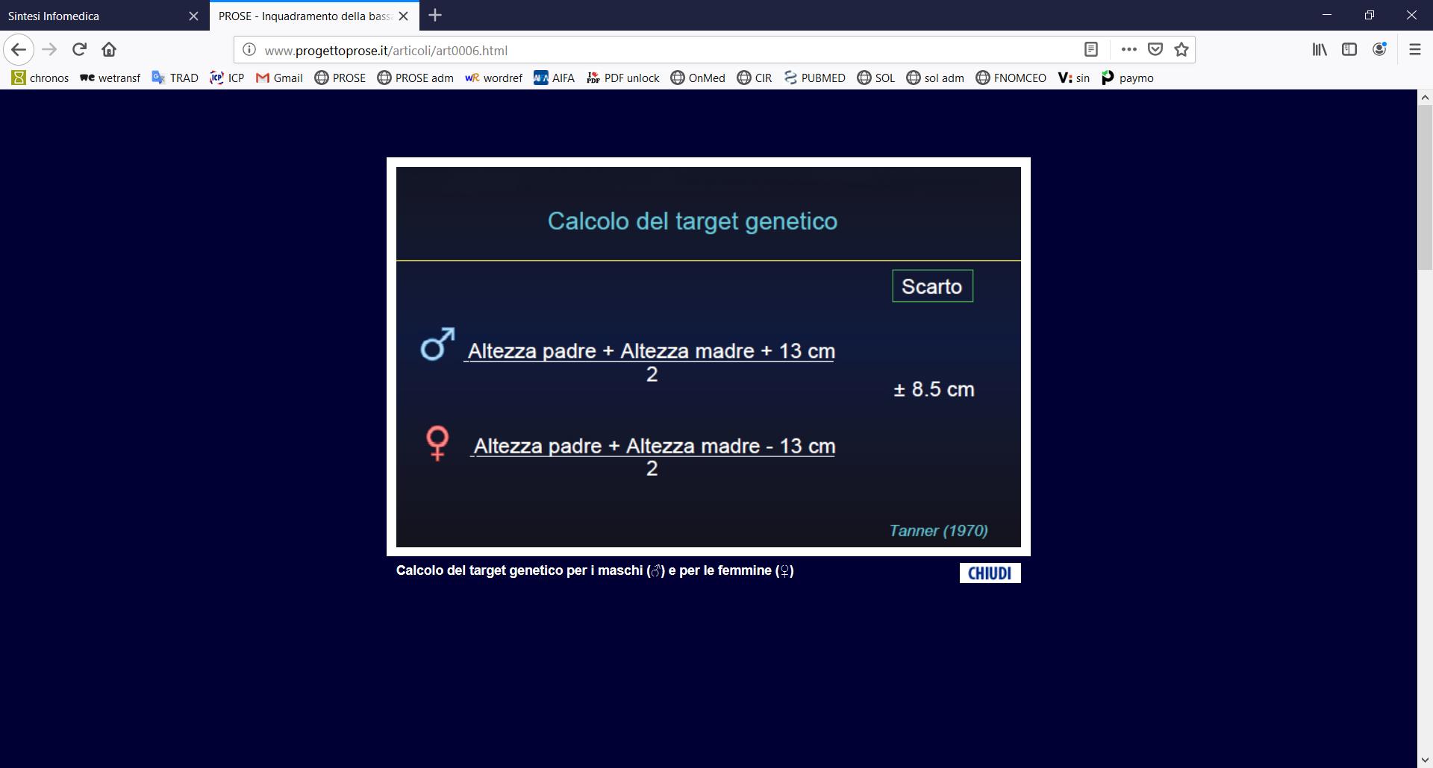Click the CHIUDI button below the slide
The width and height of the screenshot is (1433, 768).
pos(990,573)
